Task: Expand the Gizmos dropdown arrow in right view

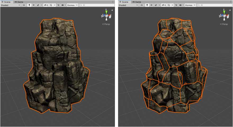Action: coord(195,5)
